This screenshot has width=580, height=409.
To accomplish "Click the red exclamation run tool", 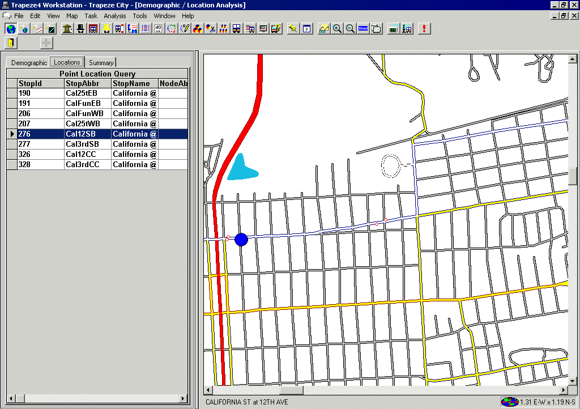I will (x=424, y=28).
